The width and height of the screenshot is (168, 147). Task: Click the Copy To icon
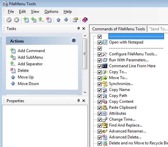click(105, 72)
